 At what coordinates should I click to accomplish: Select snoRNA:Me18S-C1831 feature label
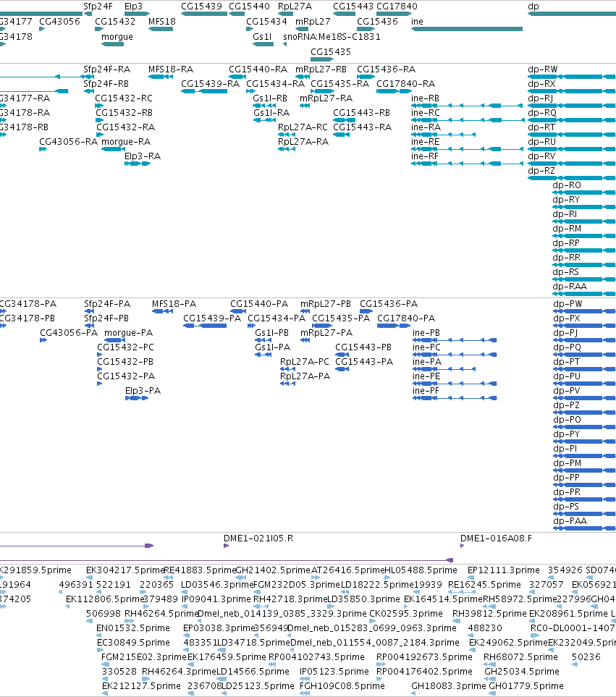click(332, 37)
